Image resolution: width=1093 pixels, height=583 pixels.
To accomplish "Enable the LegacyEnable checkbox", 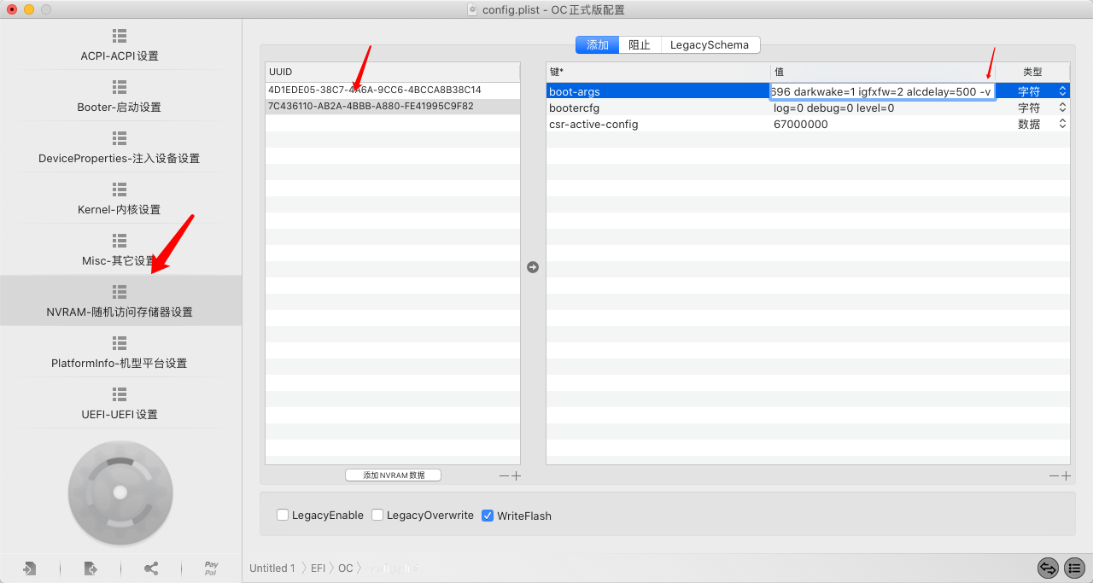I will point(283,516).
